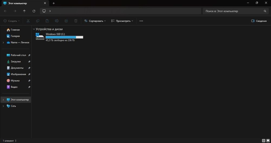This screenshot has height=143, width=271.
Task: Click the pin icon next to Видео
Action: pos(29,87)
